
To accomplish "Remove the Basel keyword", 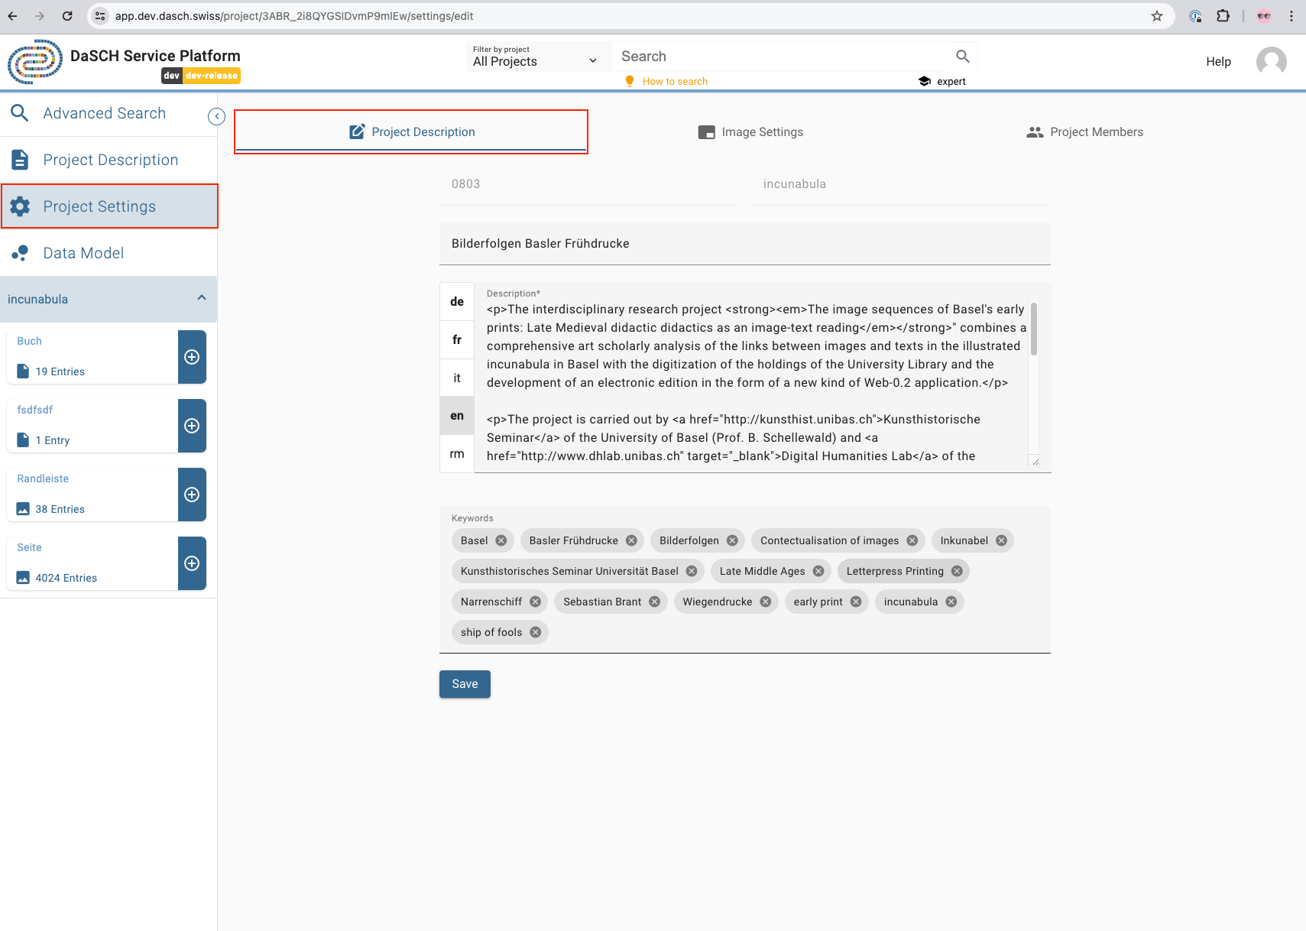I will coord(502,540).
